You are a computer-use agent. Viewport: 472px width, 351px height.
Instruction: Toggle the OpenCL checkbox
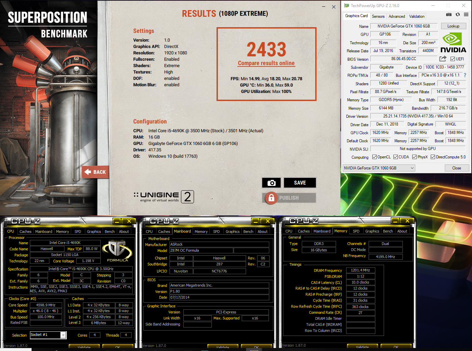click(x=374, y=157)
